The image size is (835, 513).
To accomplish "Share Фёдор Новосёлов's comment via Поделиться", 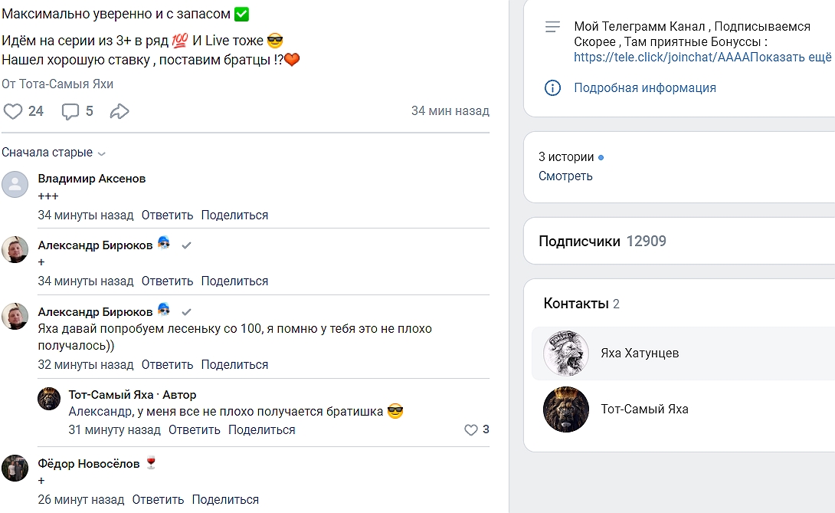I will point(225,500).
